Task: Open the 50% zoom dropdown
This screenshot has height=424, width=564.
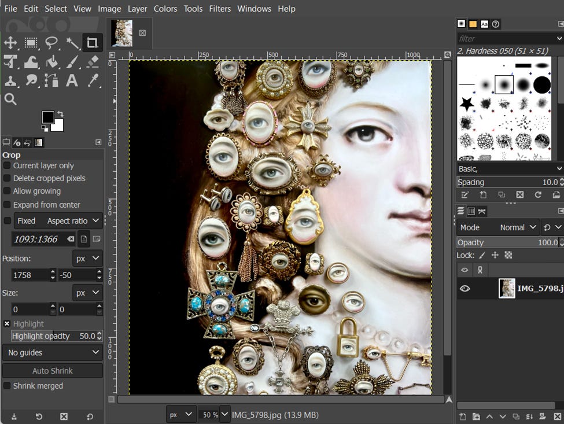Action: (x=224, y=415)
